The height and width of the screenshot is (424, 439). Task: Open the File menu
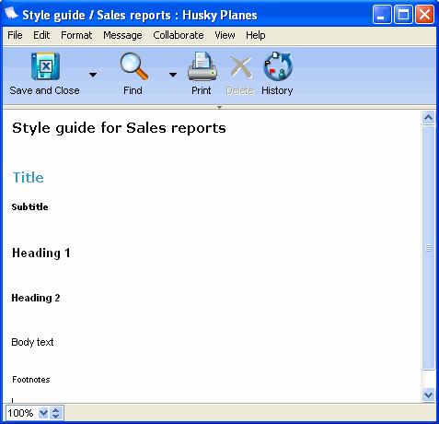point(15,35)
